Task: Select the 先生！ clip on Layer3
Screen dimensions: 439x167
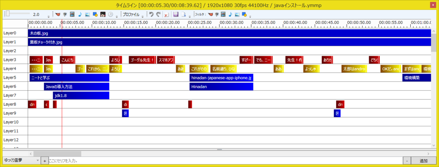Action: click(294, 60)
